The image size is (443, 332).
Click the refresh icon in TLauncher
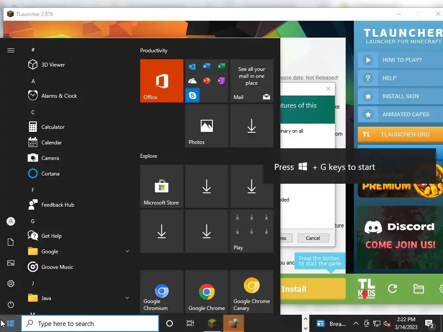tap(392, 288)
